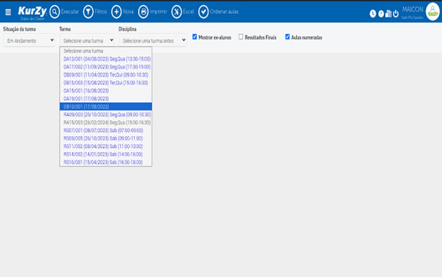This screenshot has height=277, width=442.
Task: Select turma OA13/001 Seg,Qua 13:30-15:00
Action: coord(106,59)
